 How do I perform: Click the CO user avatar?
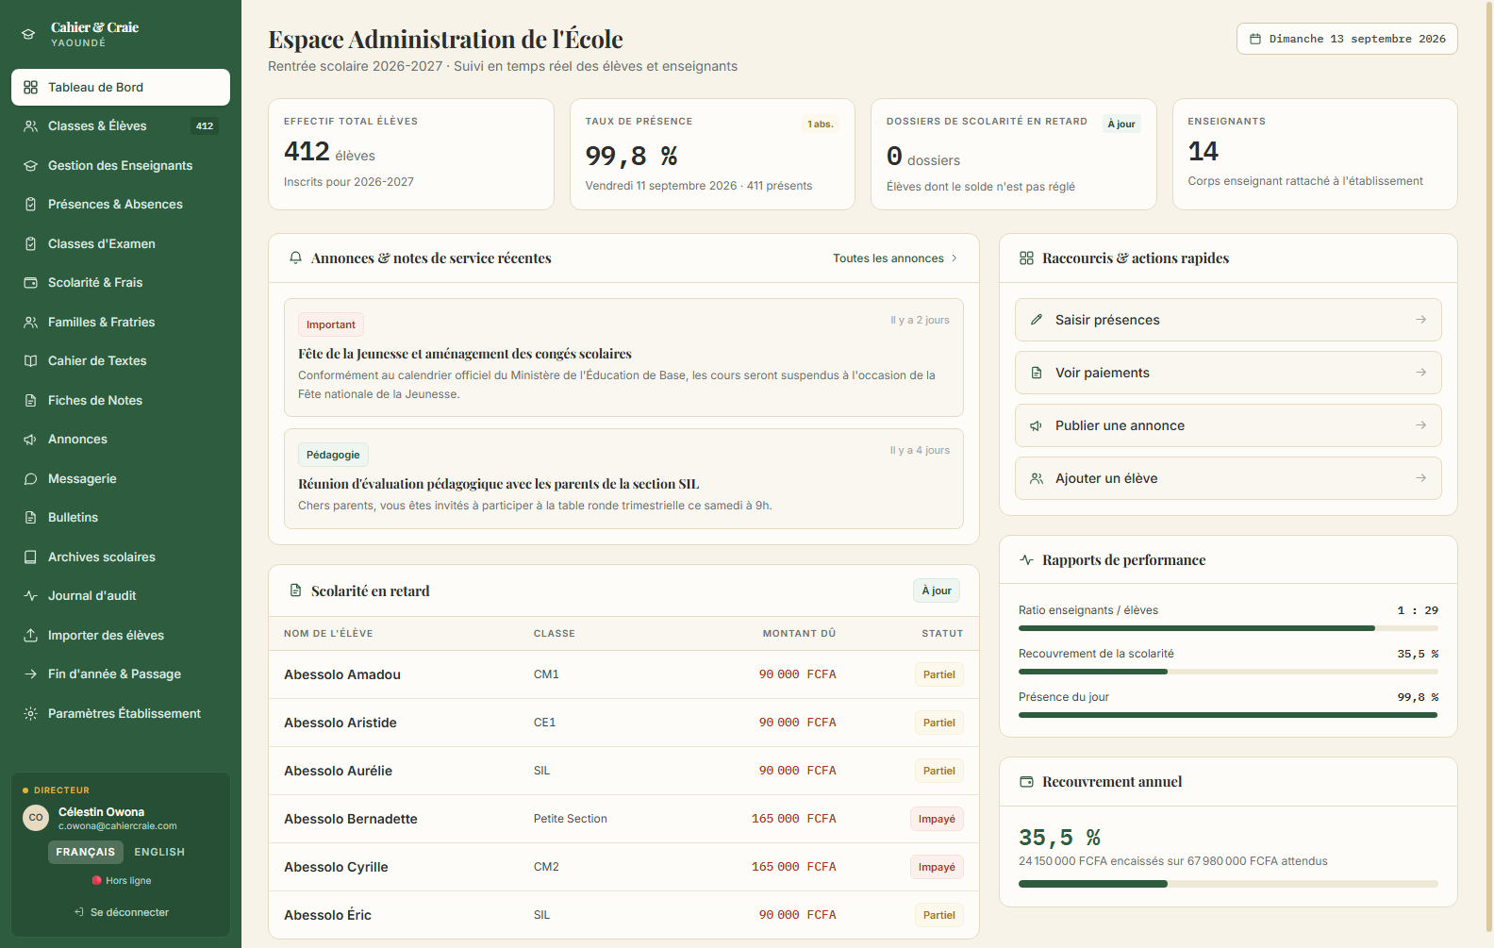[x=36, y=818]
